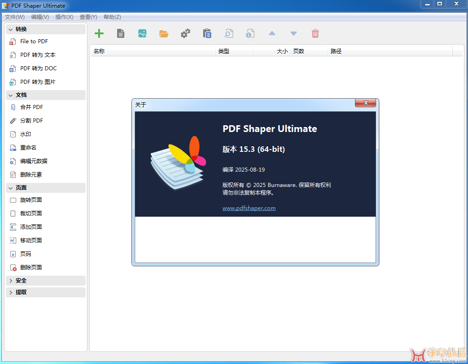
Task: Click the move up arrow icon
Action: [x=272, y=33]
